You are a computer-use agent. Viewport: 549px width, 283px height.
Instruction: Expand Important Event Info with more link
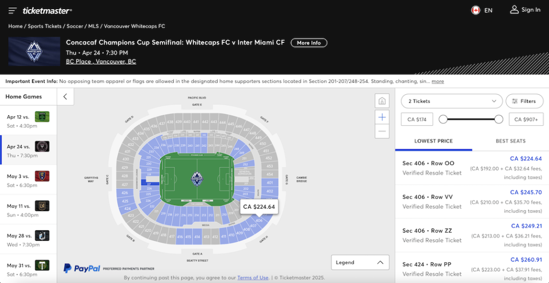tap(437, 81)
